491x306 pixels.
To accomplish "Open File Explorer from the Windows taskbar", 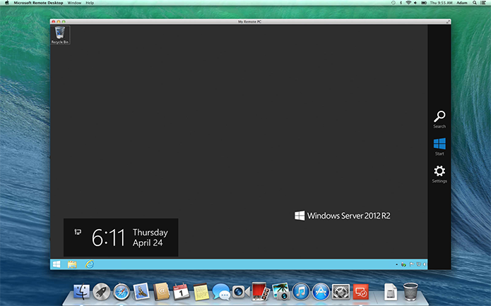I will (x=72, y=264).
